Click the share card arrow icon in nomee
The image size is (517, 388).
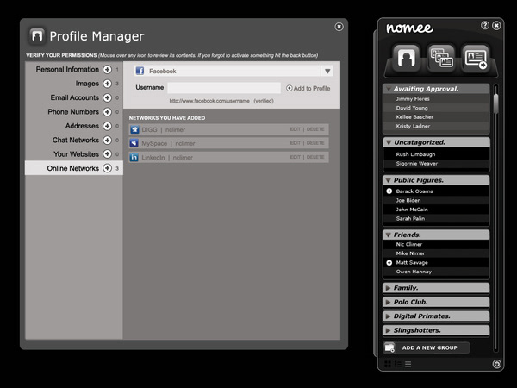point(476,58)
